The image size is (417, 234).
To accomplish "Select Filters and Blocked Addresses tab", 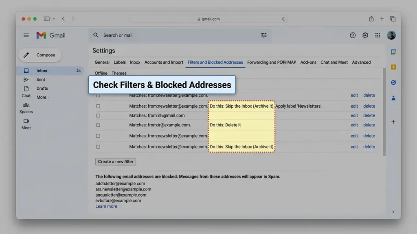I will 215,62.
